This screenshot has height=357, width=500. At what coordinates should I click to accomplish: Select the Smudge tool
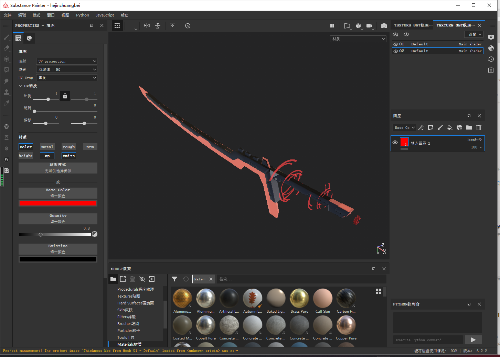coord(7,81)
